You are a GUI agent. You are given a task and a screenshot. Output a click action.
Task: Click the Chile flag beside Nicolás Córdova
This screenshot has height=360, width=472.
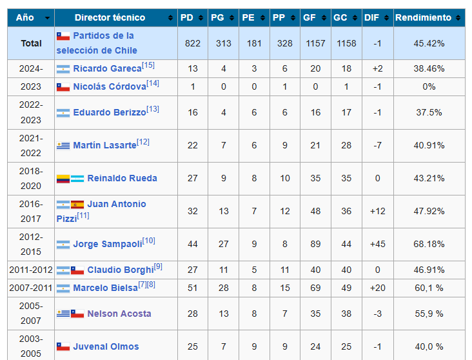pos(63,86)
